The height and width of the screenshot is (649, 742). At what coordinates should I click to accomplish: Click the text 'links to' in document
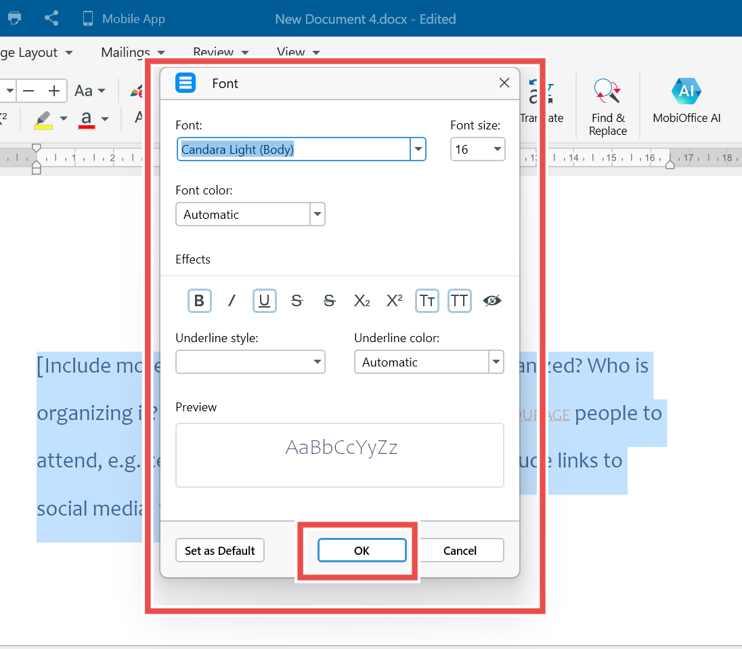(589, 460)
